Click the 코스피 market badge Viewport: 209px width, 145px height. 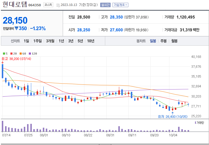[x=48, y=5]
